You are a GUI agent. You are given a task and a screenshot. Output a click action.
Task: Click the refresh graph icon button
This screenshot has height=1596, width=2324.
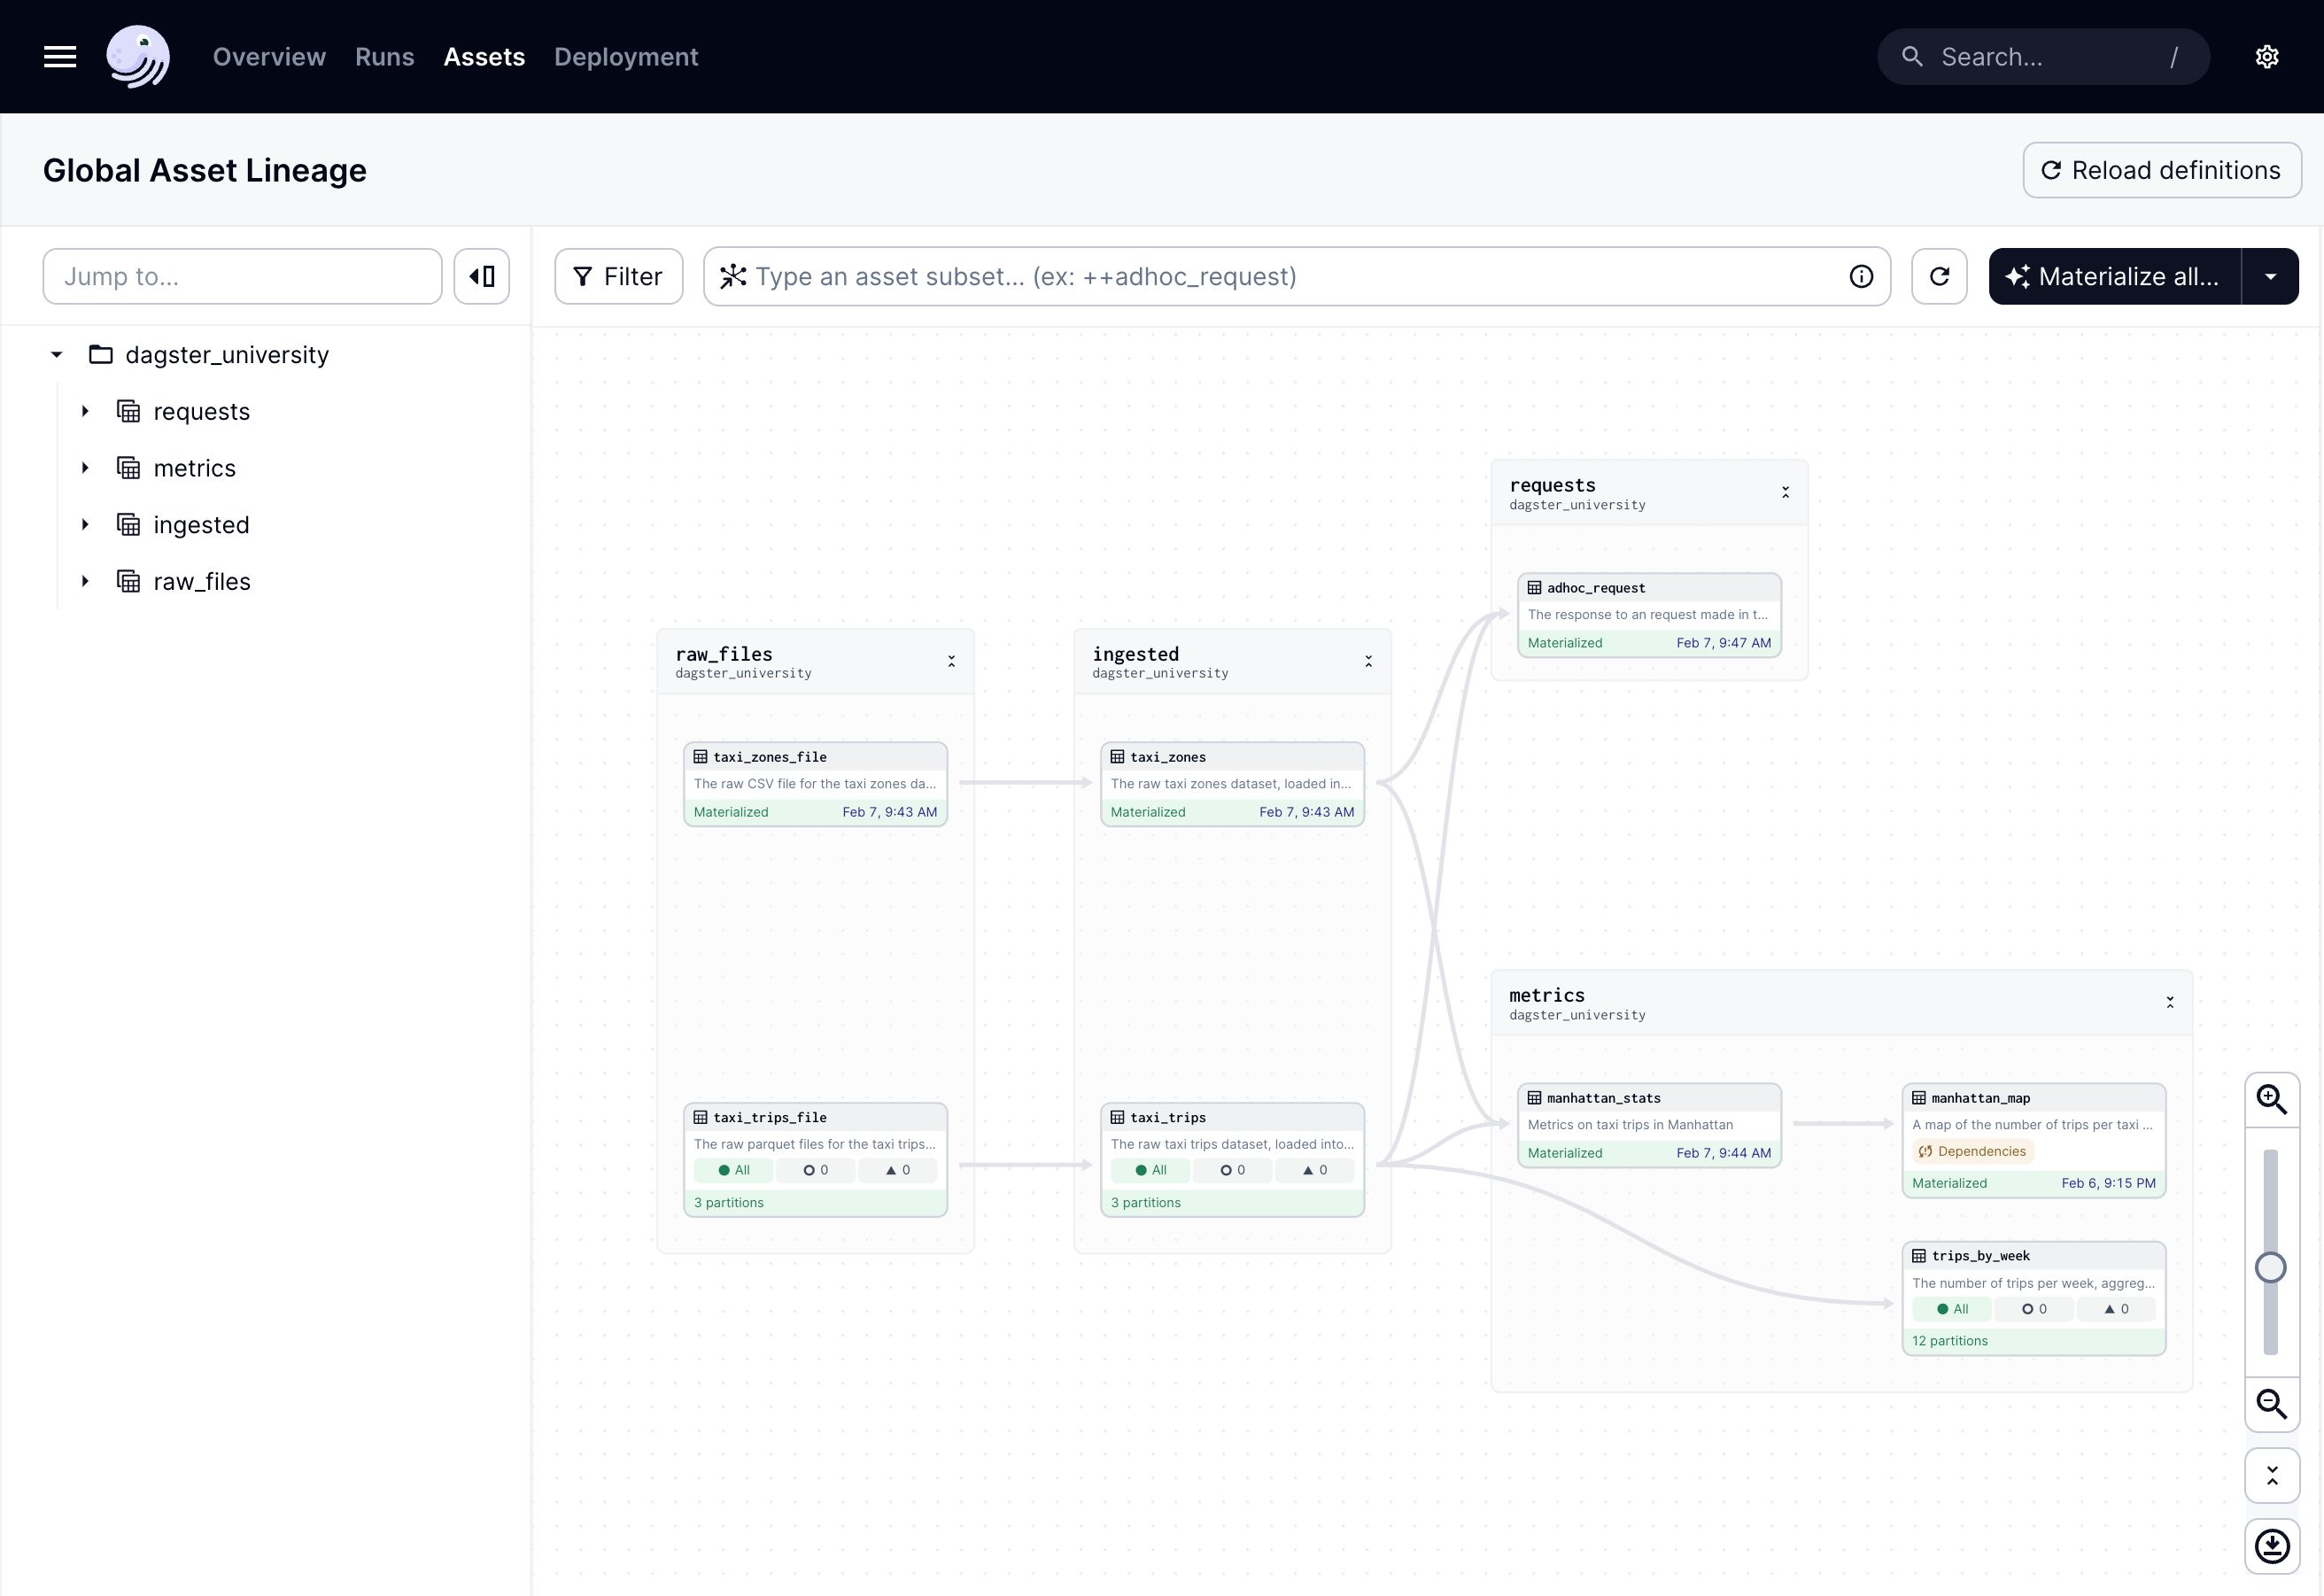(x=1939, y=276)
